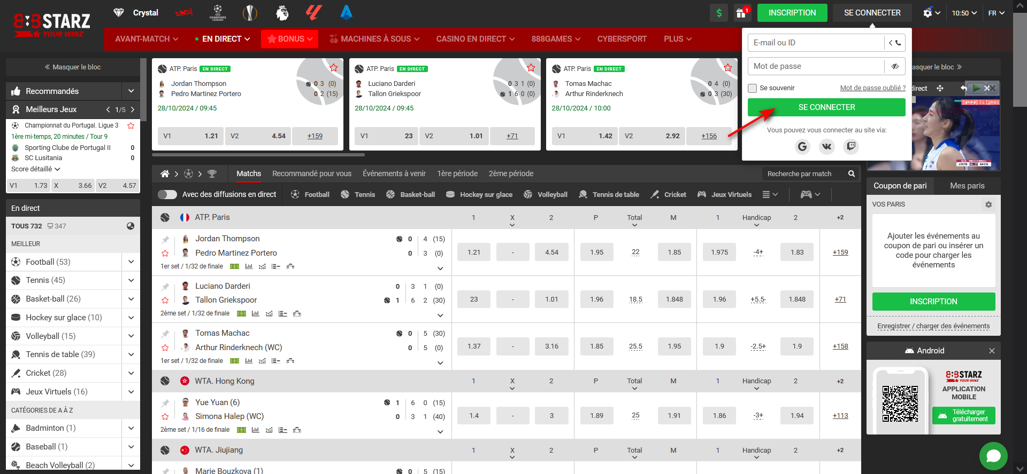Click the match search magnifier icon

tap(851, 173)
